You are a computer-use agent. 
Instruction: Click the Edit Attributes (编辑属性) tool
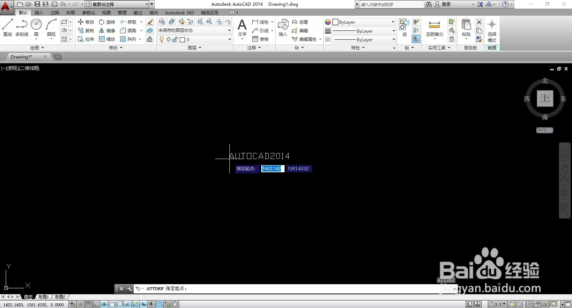click(x=304, y=39)
